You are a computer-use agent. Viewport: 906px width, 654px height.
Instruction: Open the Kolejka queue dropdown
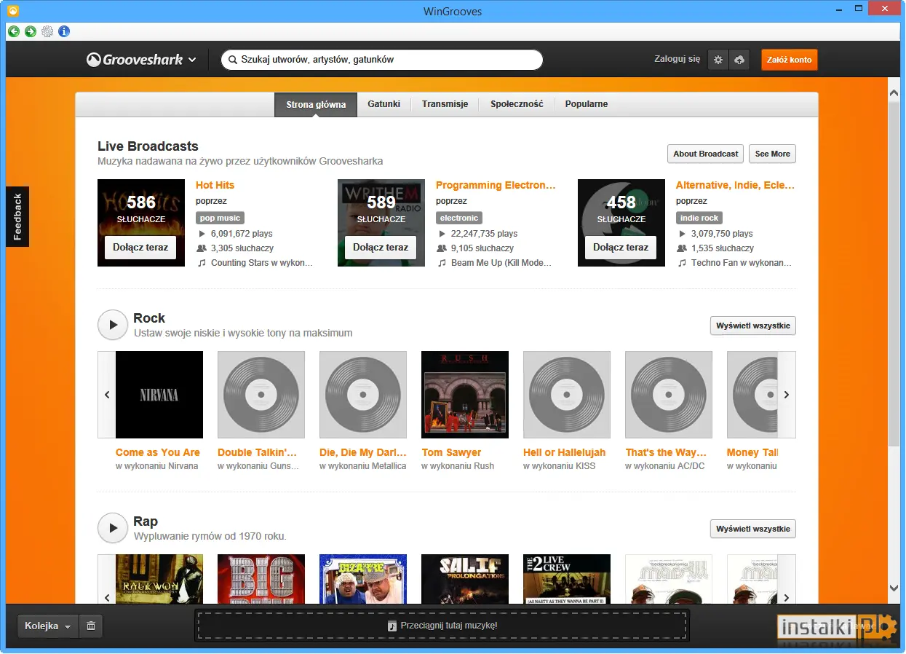pos(48,626)
